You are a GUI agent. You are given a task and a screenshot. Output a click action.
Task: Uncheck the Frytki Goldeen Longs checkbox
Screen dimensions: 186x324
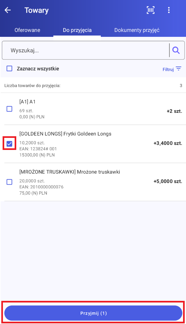coord(9,144)
